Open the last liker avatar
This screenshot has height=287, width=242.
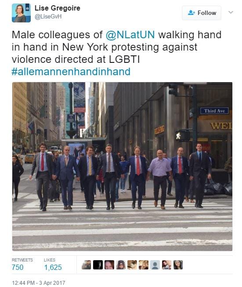(178, 265)
